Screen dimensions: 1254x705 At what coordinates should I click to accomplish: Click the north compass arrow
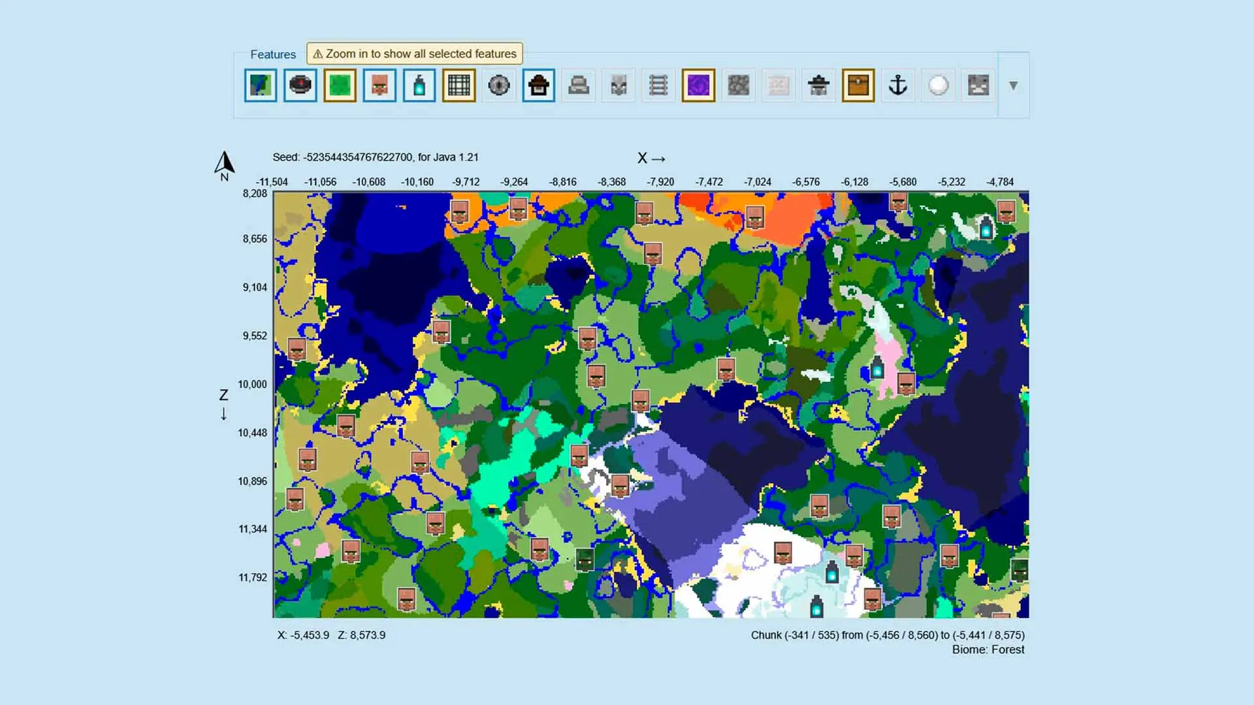click(x=224, y=166)
